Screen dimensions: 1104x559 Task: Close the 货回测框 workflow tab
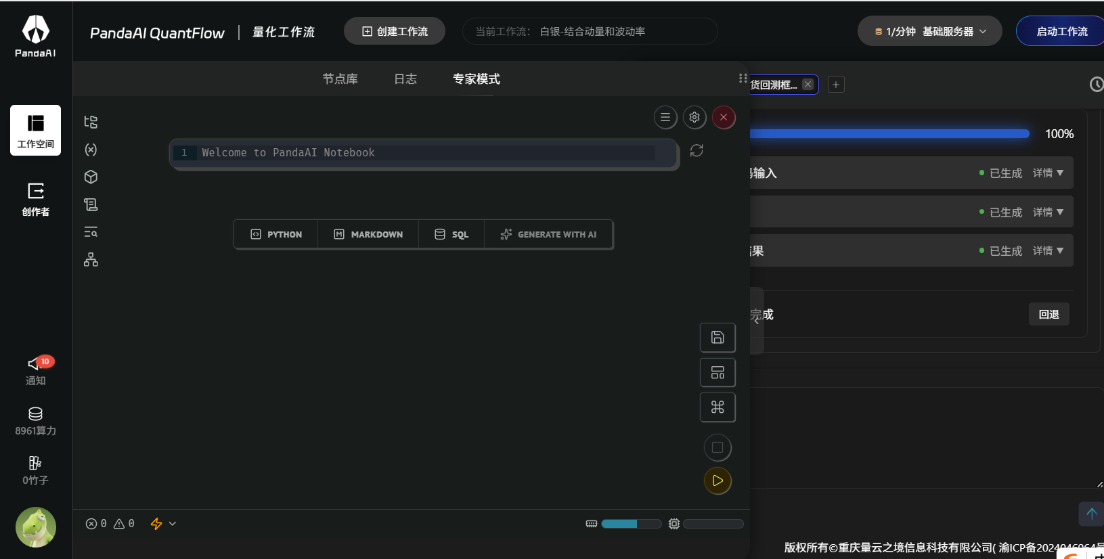click(x=808, y=85)
